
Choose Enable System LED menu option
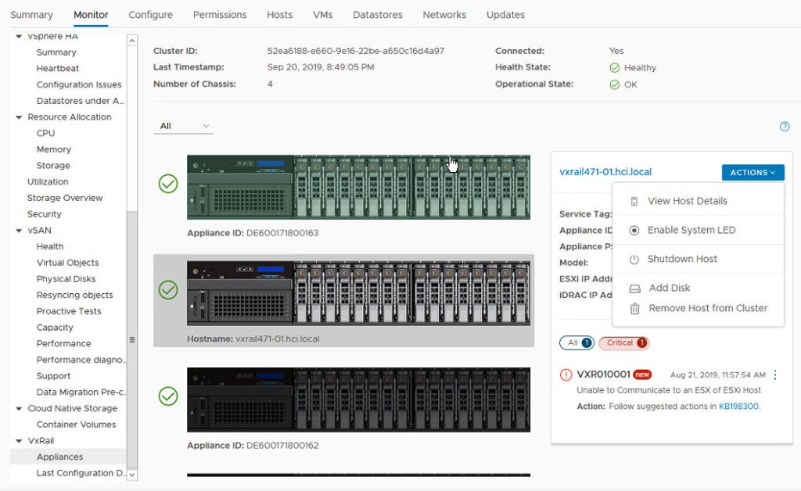click(699, 230)
